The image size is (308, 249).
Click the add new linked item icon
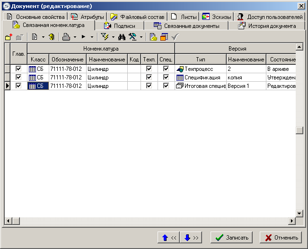click(8, 37)
